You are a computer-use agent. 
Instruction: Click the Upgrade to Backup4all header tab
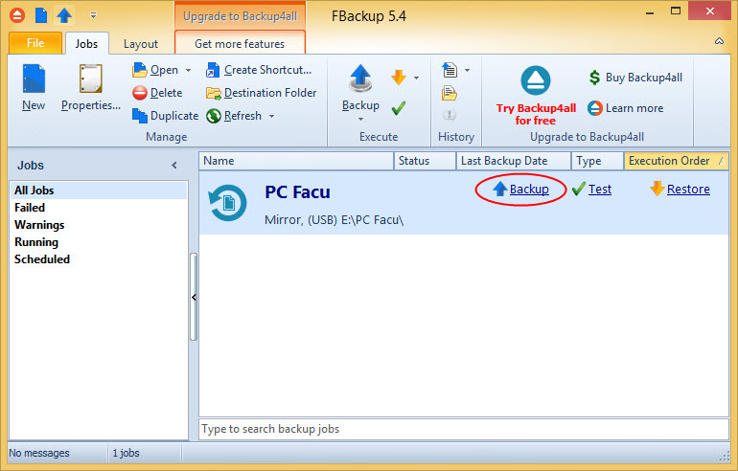pyautogui.click(x=240, y=16)
